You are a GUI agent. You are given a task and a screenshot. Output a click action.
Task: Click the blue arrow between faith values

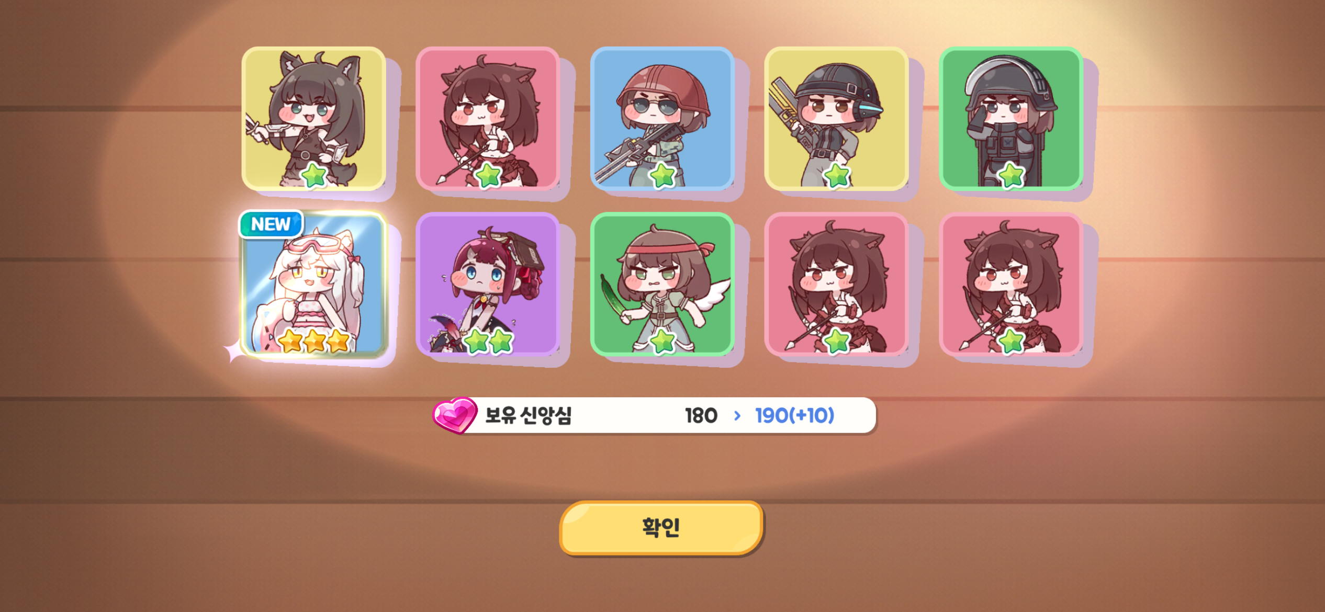click(x=737, y=416)
